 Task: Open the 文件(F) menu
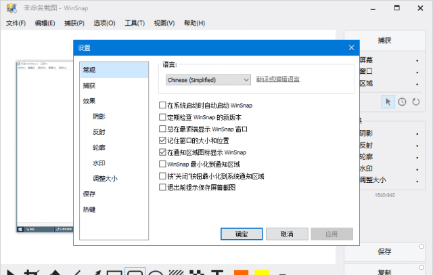click(16, 23)
